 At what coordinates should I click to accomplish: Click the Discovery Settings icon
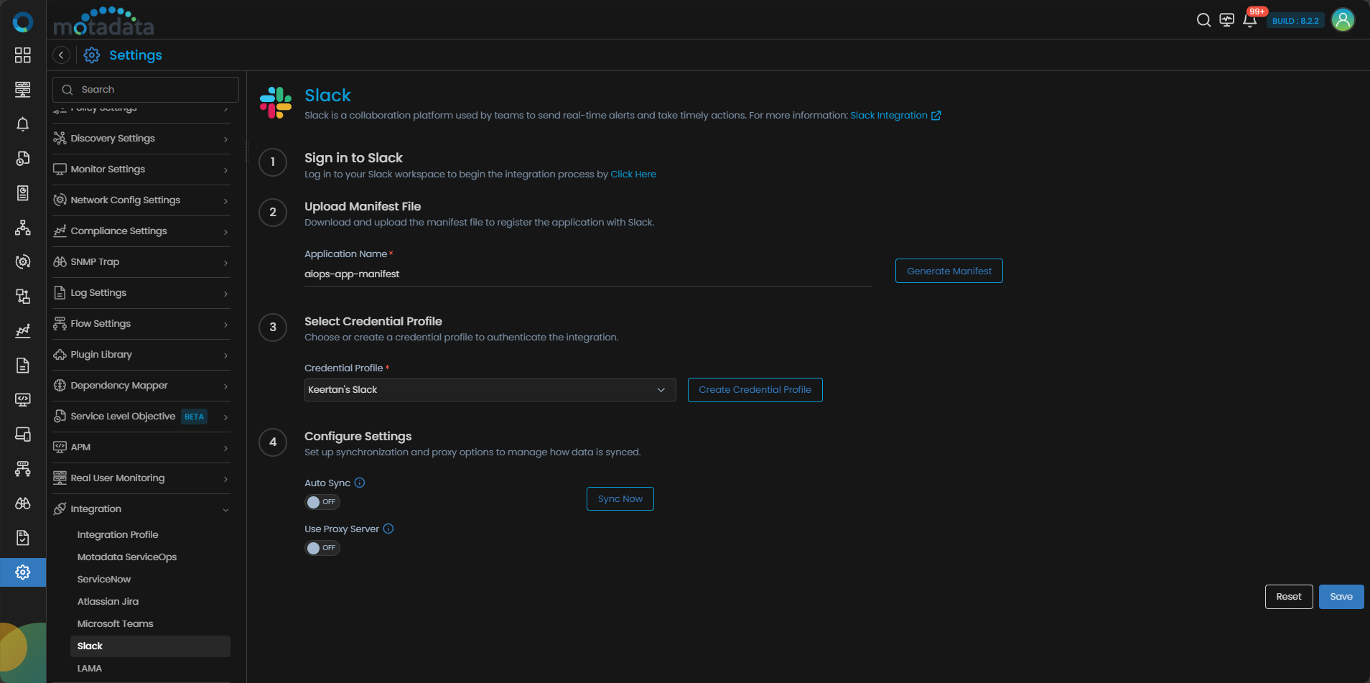[60, 139]
